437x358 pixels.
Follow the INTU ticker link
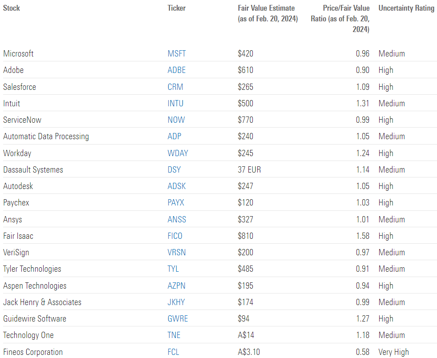175,104
